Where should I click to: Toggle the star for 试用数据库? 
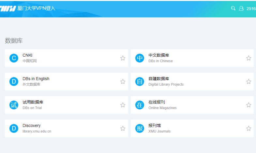(123, 105)
